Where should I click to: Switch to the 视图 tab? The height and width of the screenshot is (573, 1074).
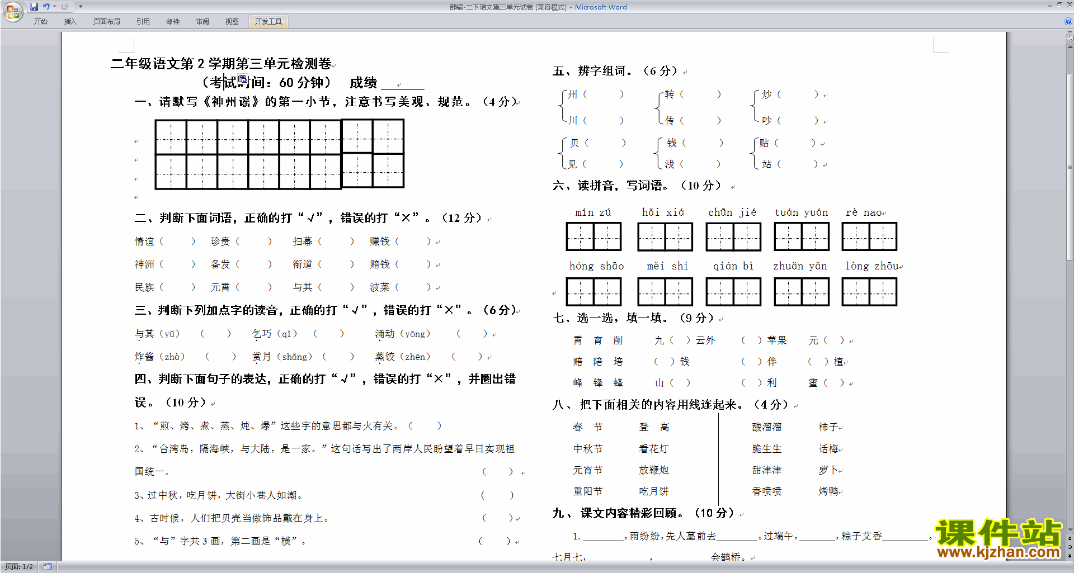(x=232, y=22)
